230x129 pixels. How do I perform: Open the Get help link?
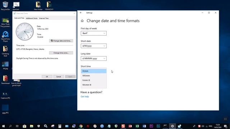point(85,96)
